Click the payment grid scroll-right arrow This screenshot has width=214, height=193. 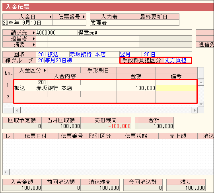click(x=195, y=110)
